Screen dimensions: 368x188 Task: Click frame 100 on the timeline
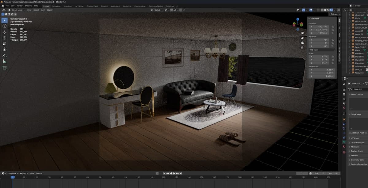click(138, 177)
